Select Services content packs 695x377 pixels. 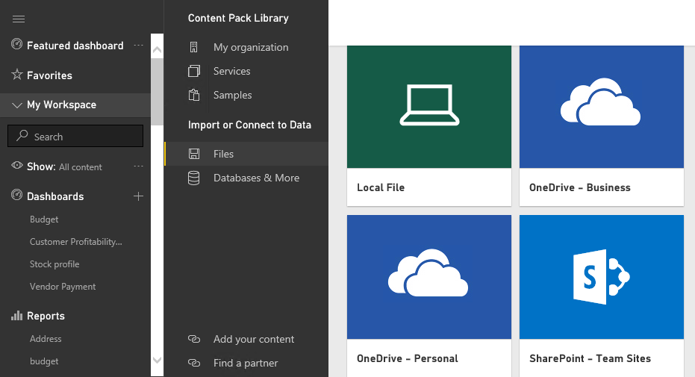pos(232,72)
